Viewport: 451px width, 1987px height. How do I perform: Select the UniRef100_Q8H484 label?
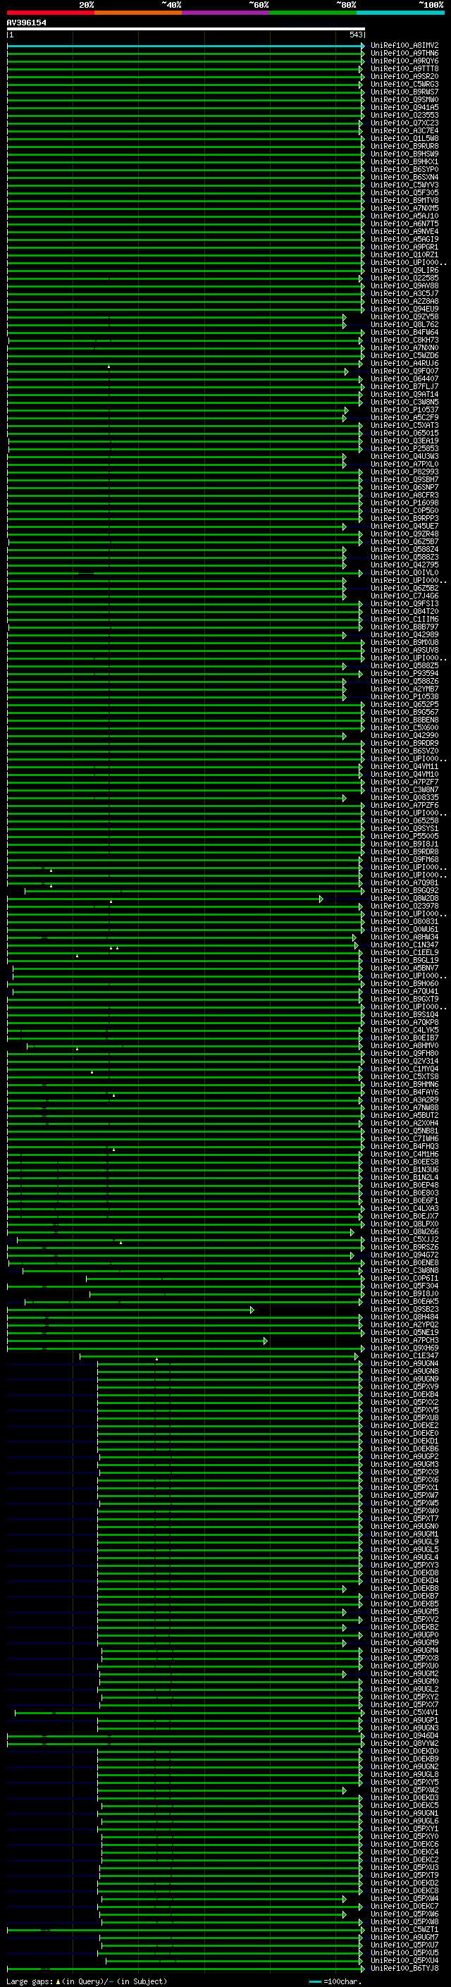tap(404, 1317)
